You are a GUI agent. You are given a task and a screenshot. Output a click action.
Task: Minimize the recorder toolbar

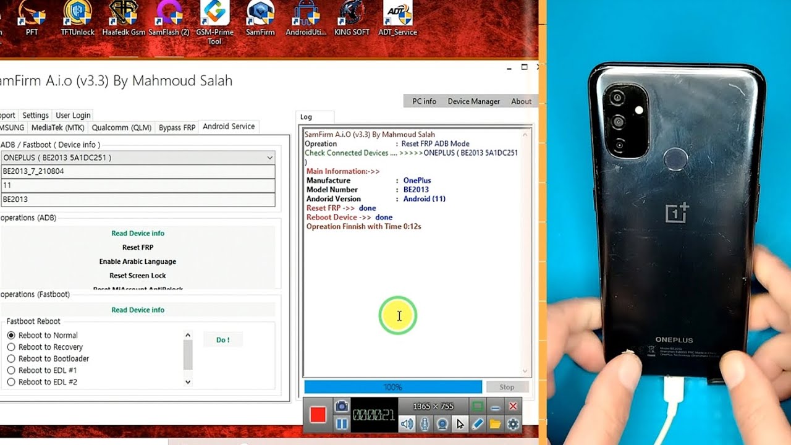pyautogui.click(x=495, y=406)
